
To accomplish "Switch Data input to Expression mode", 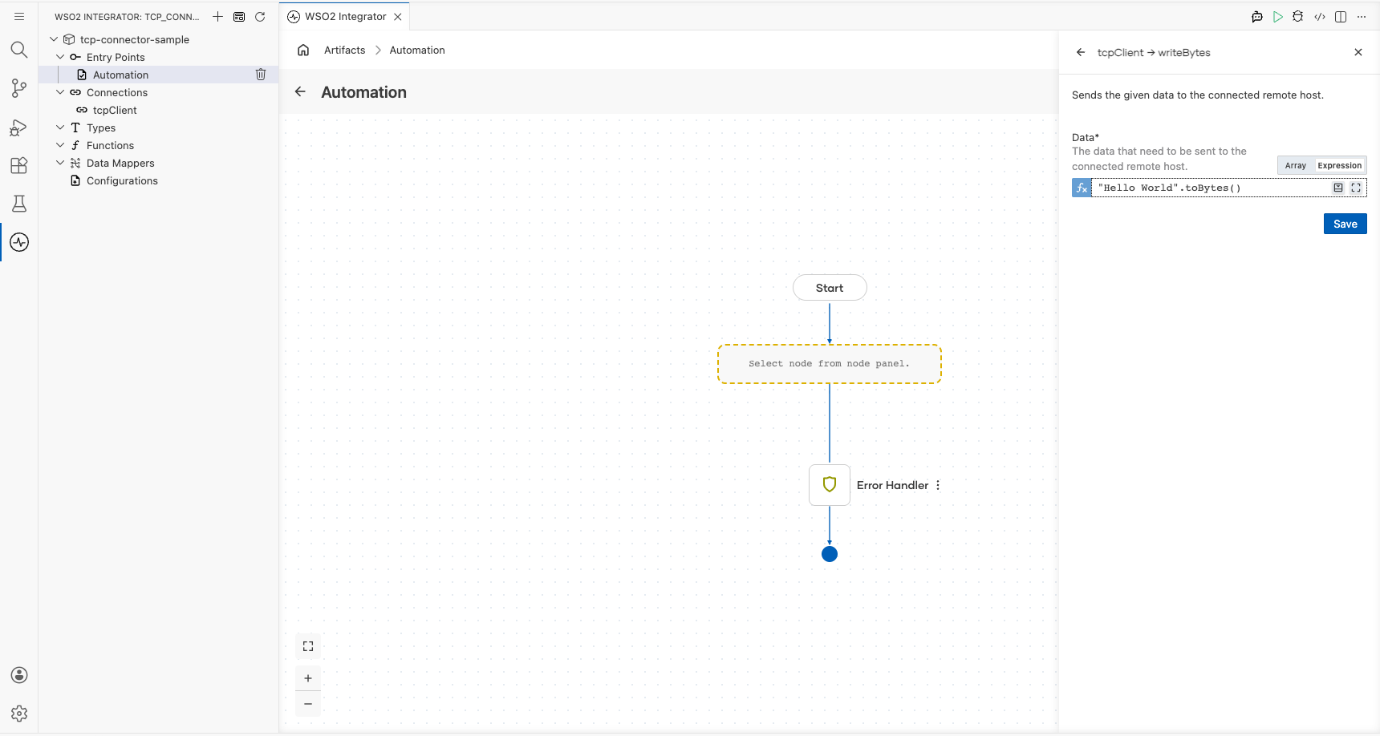I will [1340, 165].
